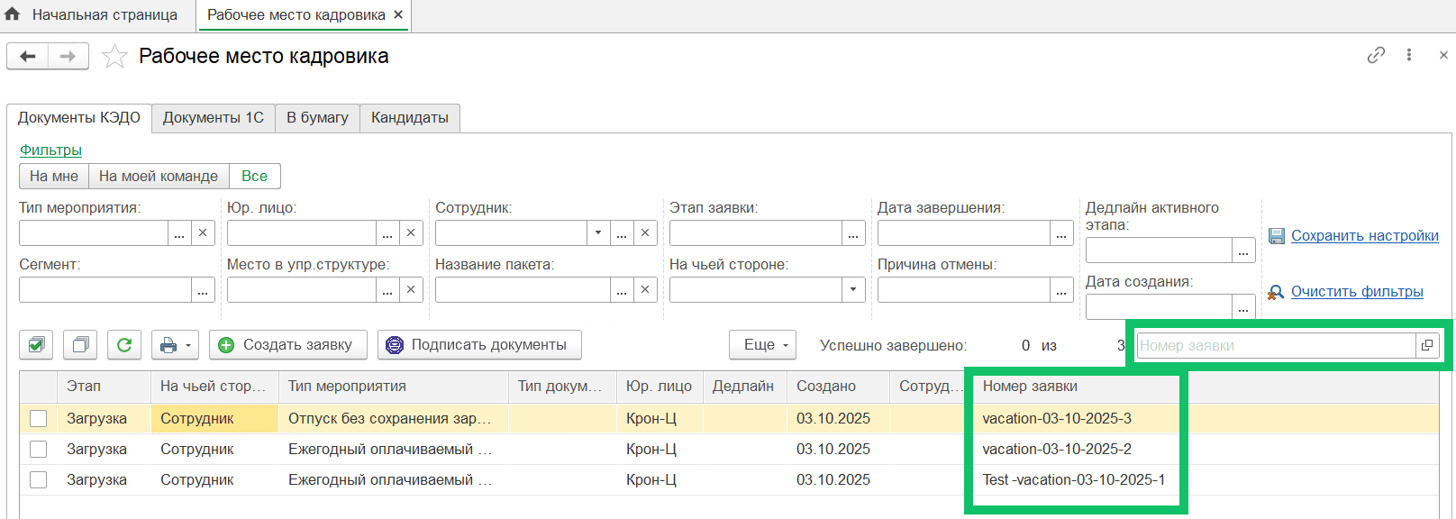Click the Очистить фильтры link
The width and height of the screenshot is (1456, 519).
tap(1356, 292)
